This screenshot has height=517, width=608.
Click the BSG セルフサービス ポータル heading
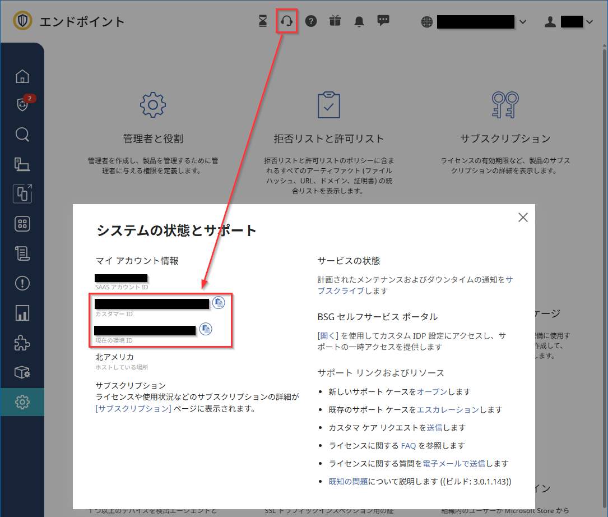pos(377,317)
